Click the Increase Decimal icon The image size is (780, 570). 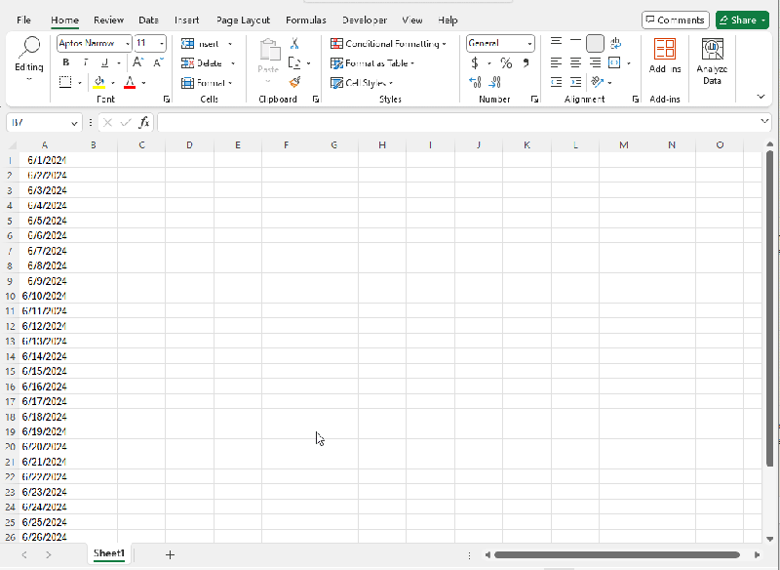pyautogui.click(x=475, y=82)
